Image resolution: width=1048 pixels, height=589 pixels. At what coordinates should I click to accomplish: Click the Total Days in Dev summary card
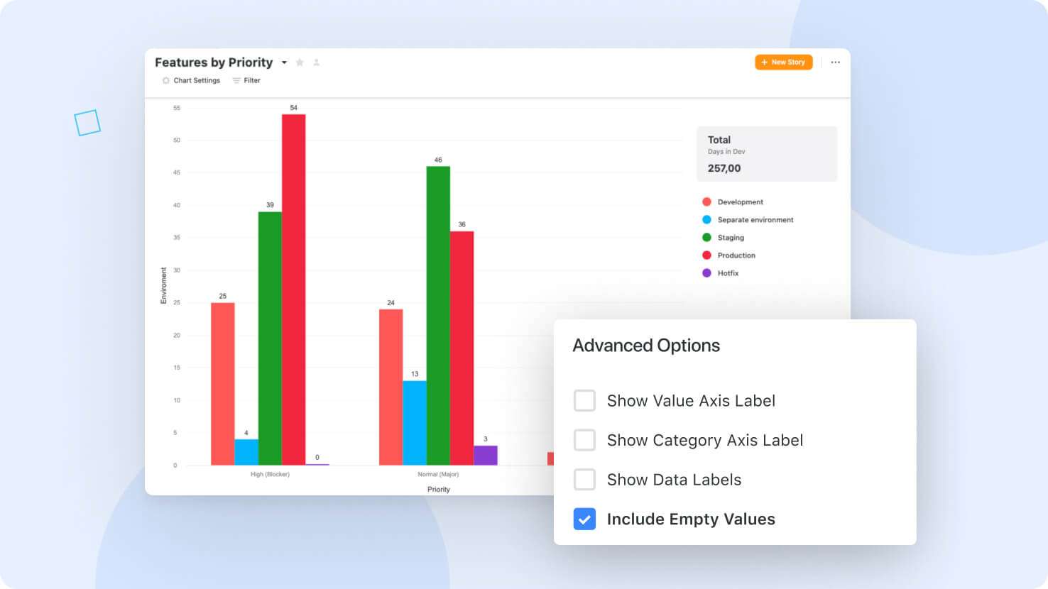[767, 154]
